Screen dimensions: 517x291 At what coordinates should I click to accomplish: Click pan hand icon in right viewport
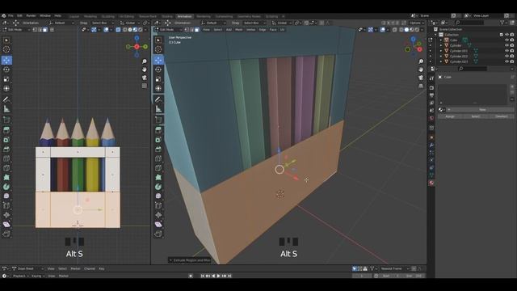pos(421,70)
